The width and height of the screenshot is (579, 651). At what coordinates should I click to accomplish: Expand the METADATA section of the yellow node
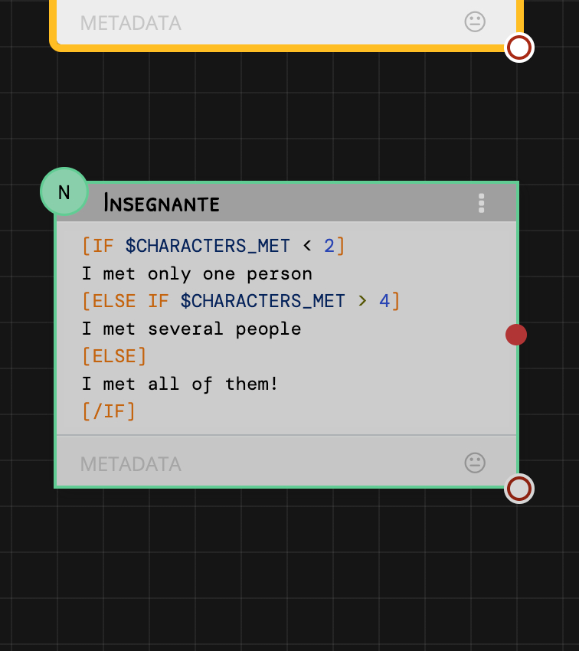click(131, 23)
